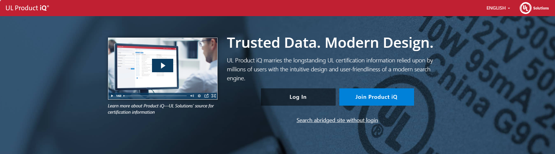Click the video share icon
Image resolution: width=555 pixels, height=154 pixels.
tap(206, 96)
